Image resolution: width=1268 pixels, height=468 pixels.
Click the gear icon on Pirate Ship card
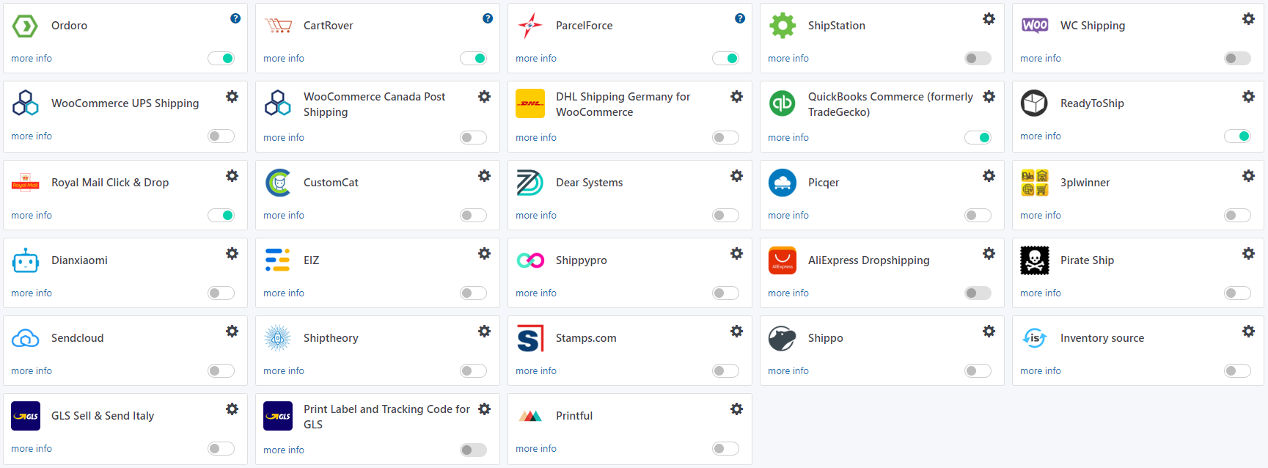point(1248,254)
